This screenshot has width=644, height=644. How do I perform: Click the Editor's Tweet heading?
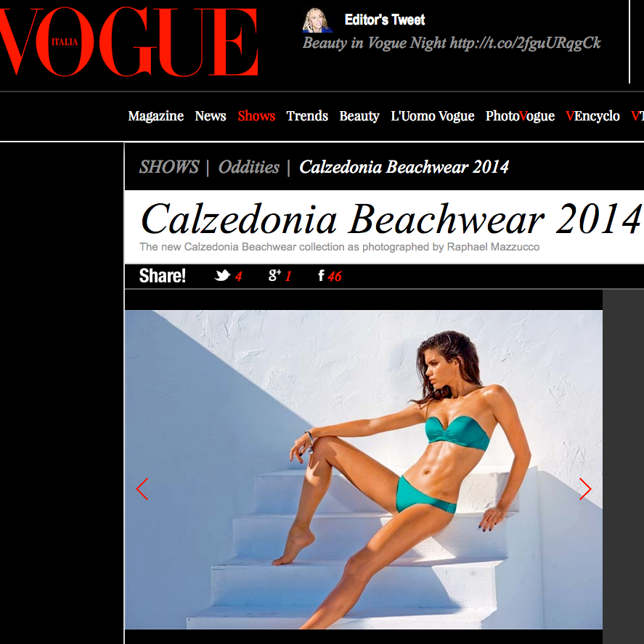[384, 20]
